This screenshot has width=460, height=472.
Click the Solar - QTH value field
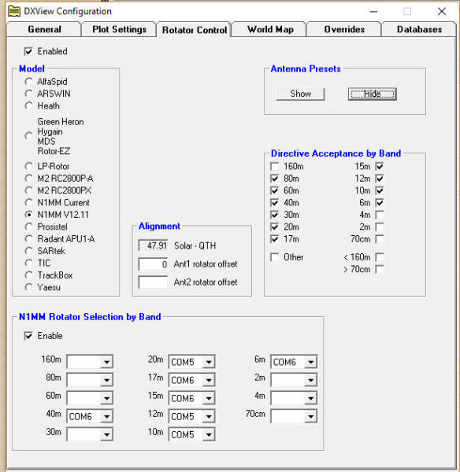153,245
